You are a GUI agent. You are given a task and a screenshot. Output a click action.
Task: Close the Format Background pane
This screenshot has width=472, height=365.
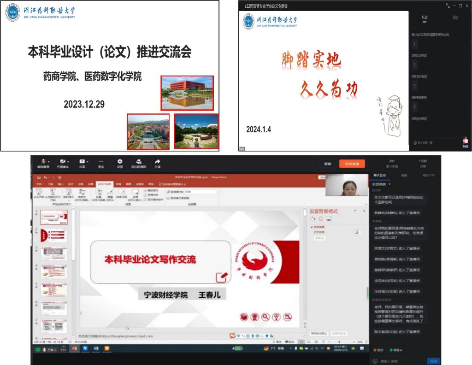tap(364, 211)
